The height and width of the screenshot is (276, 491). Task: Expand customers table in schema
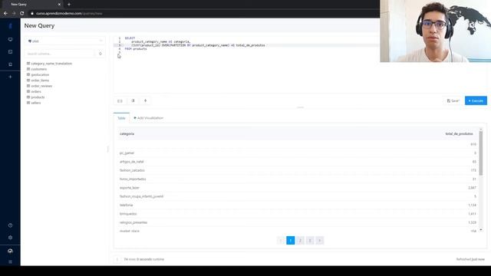(37, 69)
